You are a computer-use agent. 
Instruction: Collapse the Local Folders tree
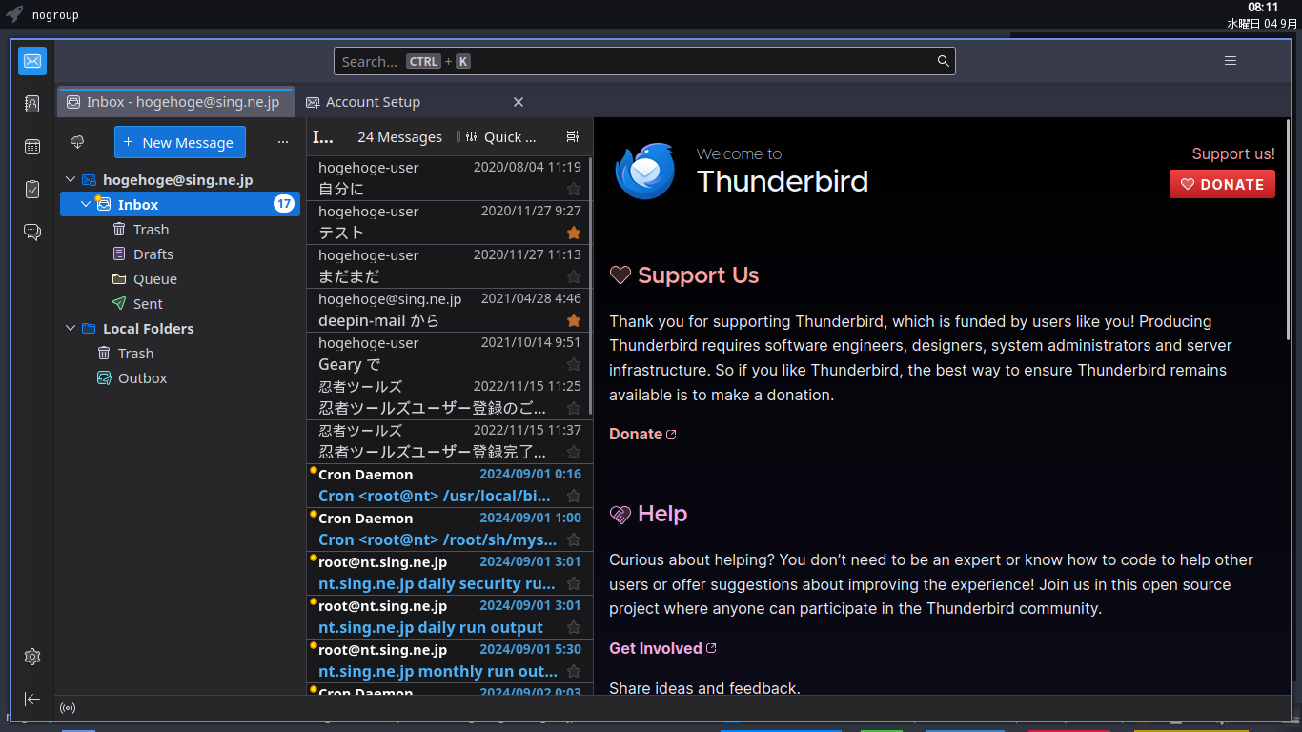pos(71,329)
